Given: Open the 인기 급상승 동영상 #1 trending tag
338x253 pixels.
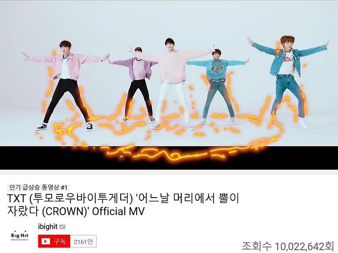Looking at the screenshot, I should click(x=38, y=187).
